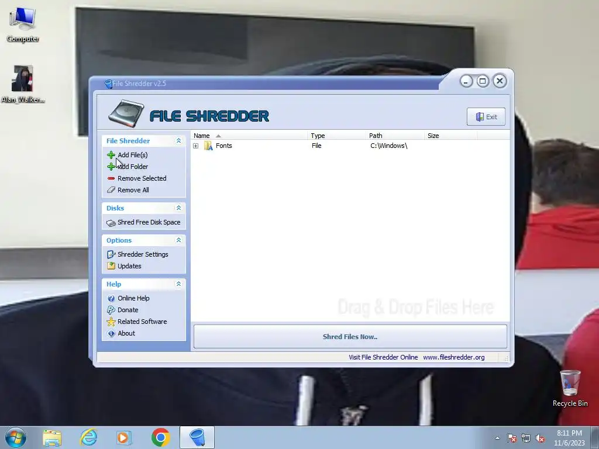Open the www.fileshredder.org link

click(454, 357)
